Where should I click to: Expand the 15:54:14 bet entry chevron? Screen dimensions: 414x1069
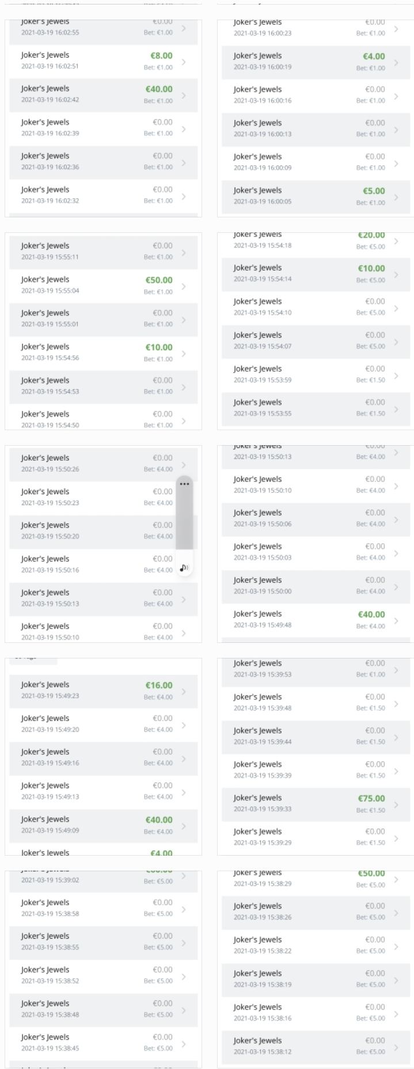[396, 274]
